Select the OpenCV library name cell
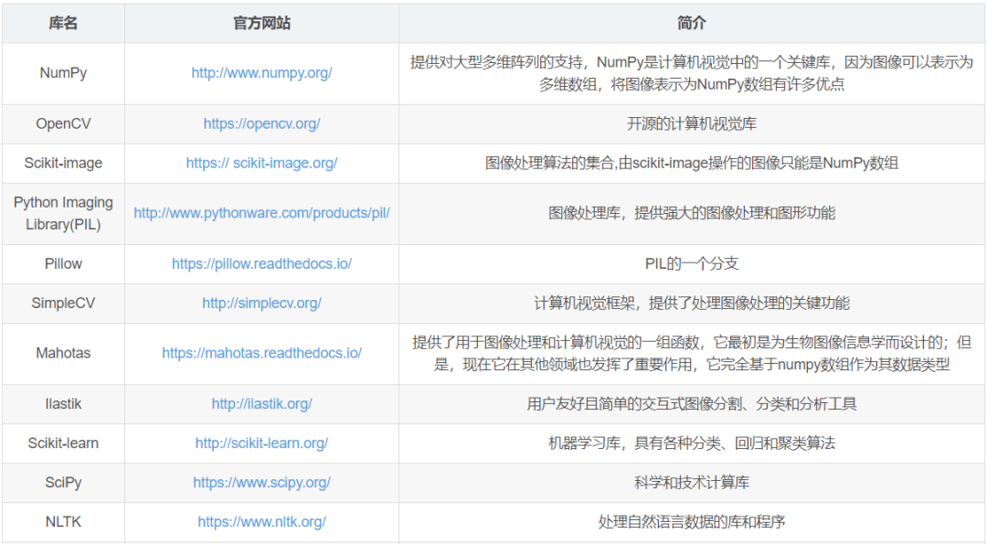The image size is (987, 544). (x=63, y=124)
